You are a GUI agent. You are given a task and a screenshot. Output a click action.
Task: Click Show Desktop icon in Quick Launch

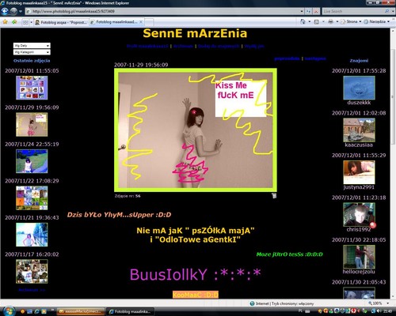[29, 311]
